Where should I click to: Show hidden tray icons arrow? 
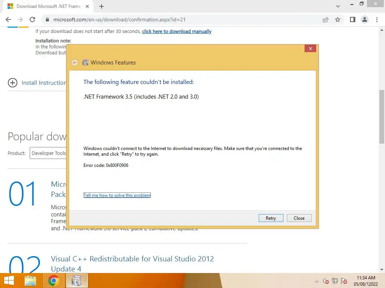(317, 281)
